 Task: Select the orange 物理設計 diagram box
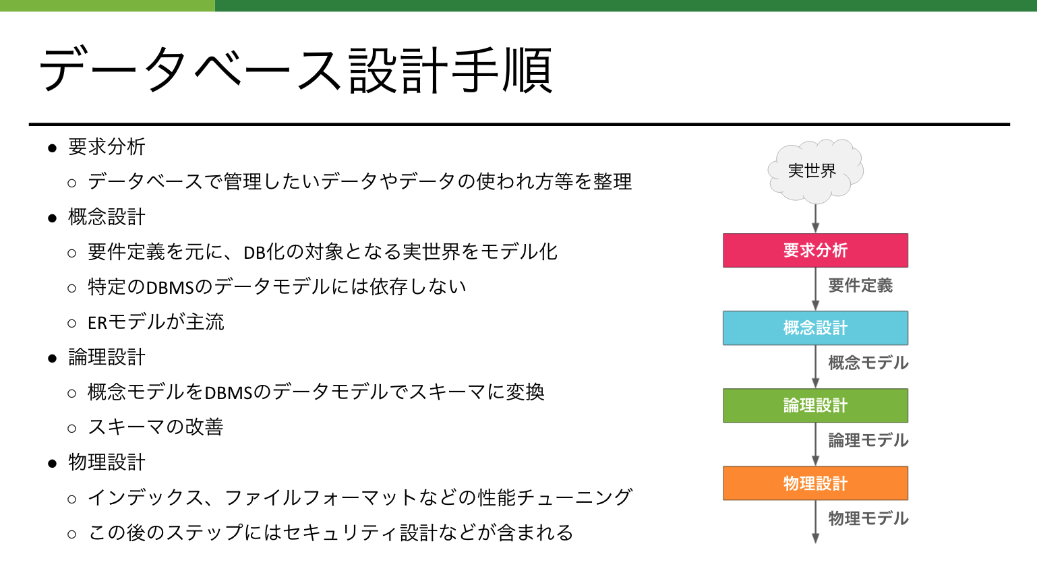point(815,483)
